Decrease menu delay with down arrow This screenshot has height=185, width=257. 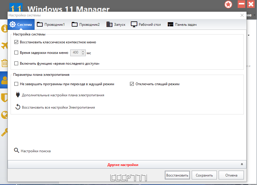[x=83, y=54]
